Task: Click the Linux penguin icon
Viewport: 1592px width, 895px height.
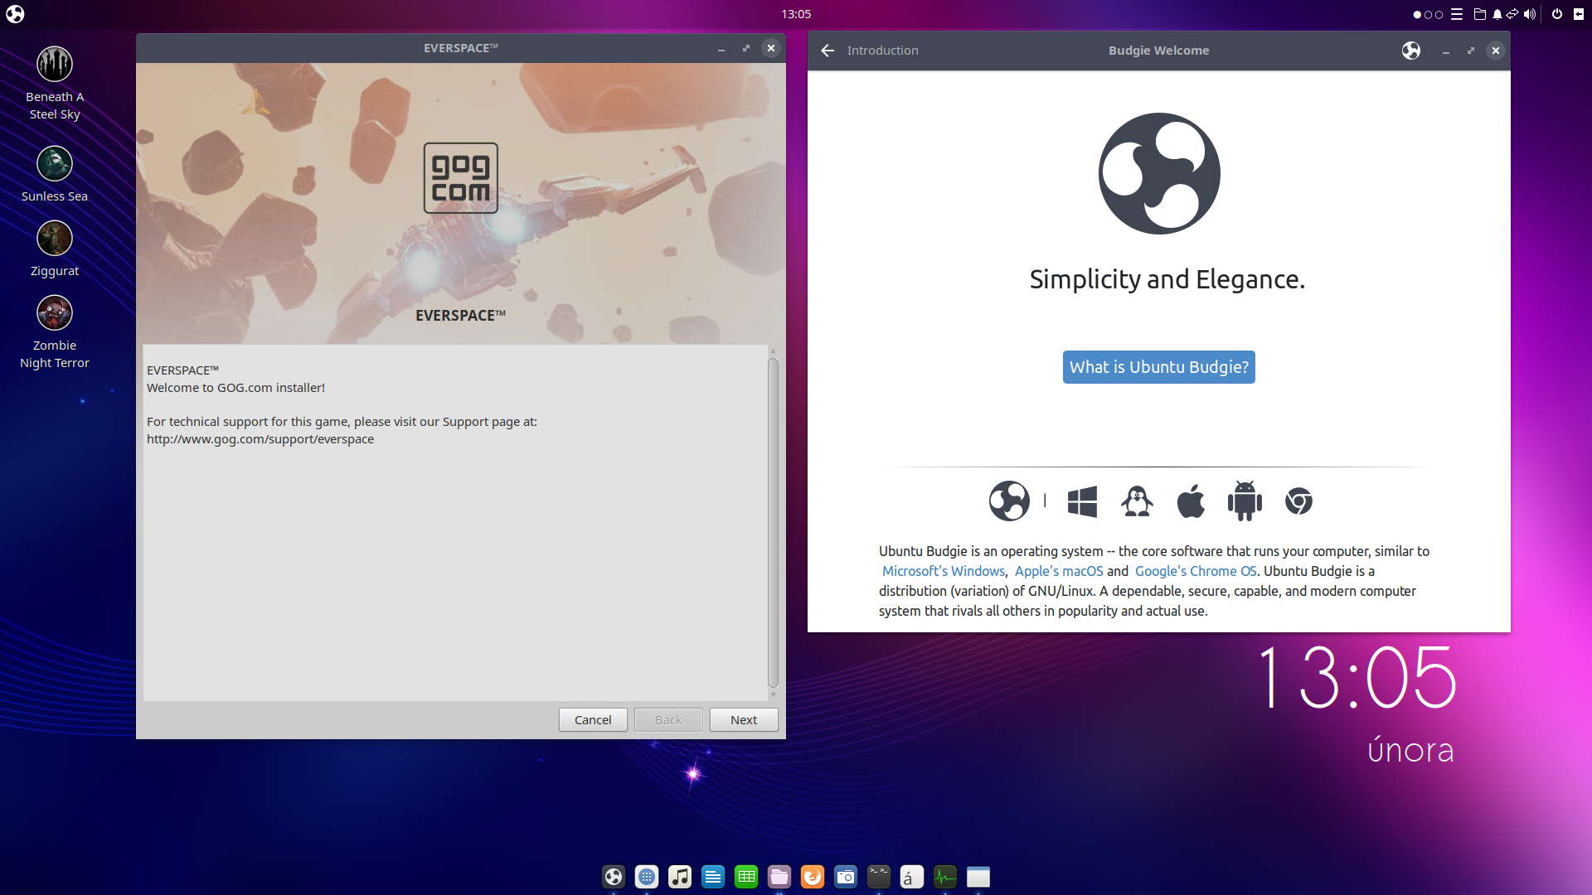Action: click(1137, 501)
